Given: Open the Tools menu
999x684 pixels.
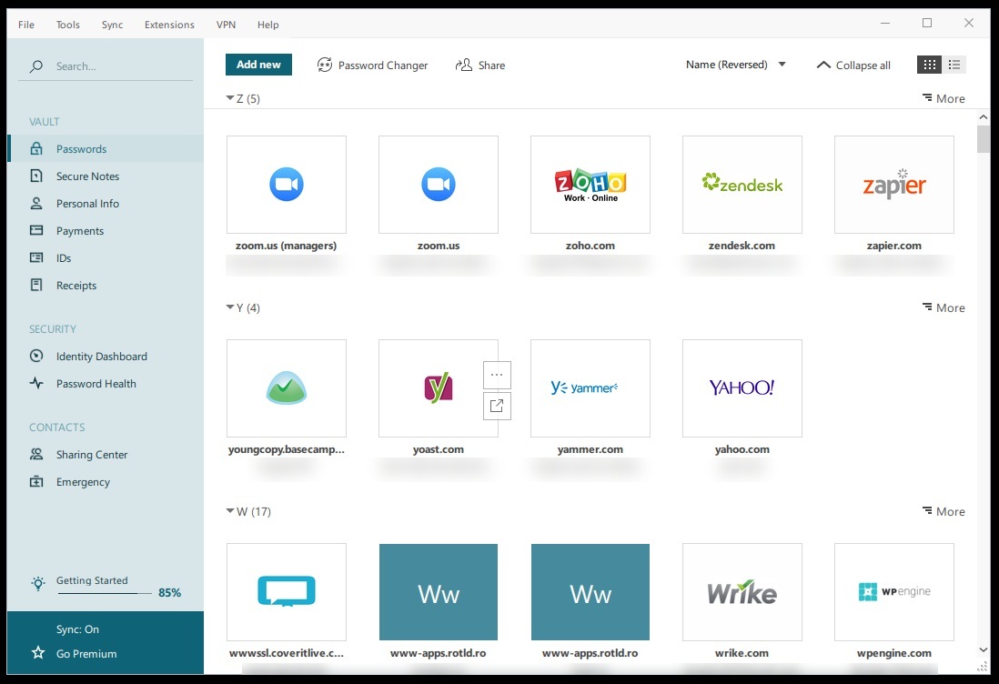Looking at the screenshot, I should pyautogui.click(x=67, y=25).
